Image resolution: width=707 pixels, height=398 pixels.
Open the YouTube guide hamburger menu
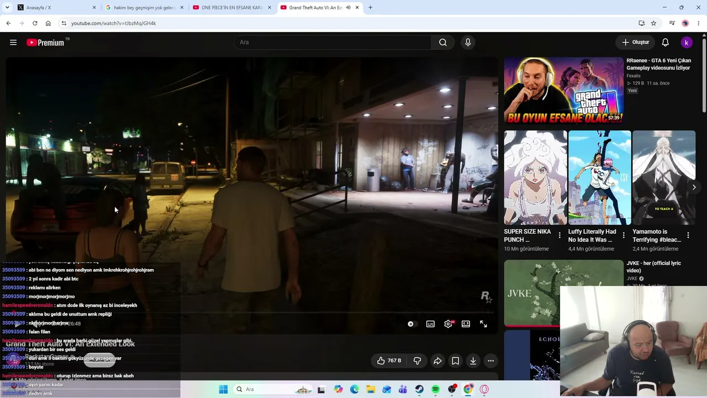[13, 43]
